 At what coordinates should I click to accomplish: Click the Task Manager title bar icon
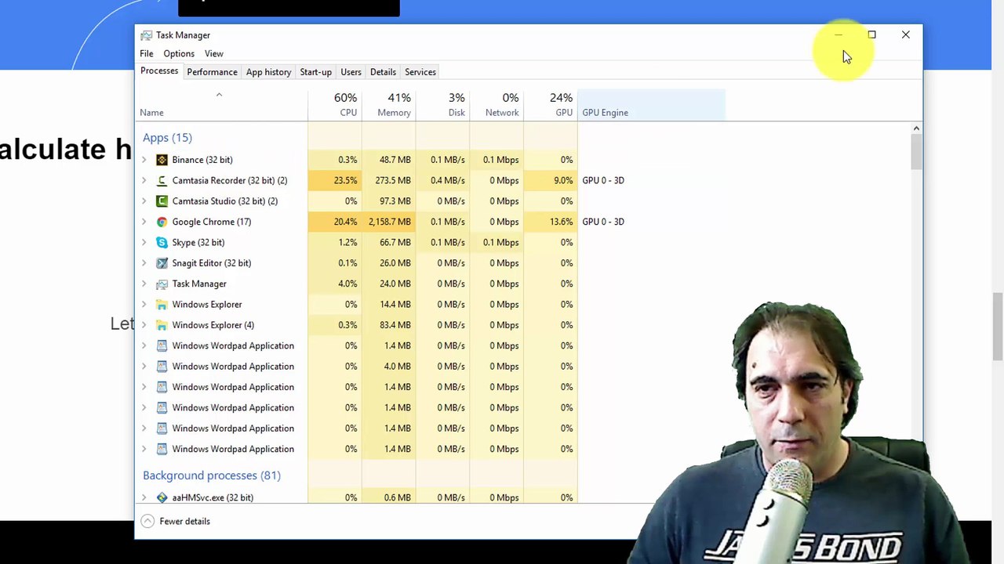pos(146,35)
